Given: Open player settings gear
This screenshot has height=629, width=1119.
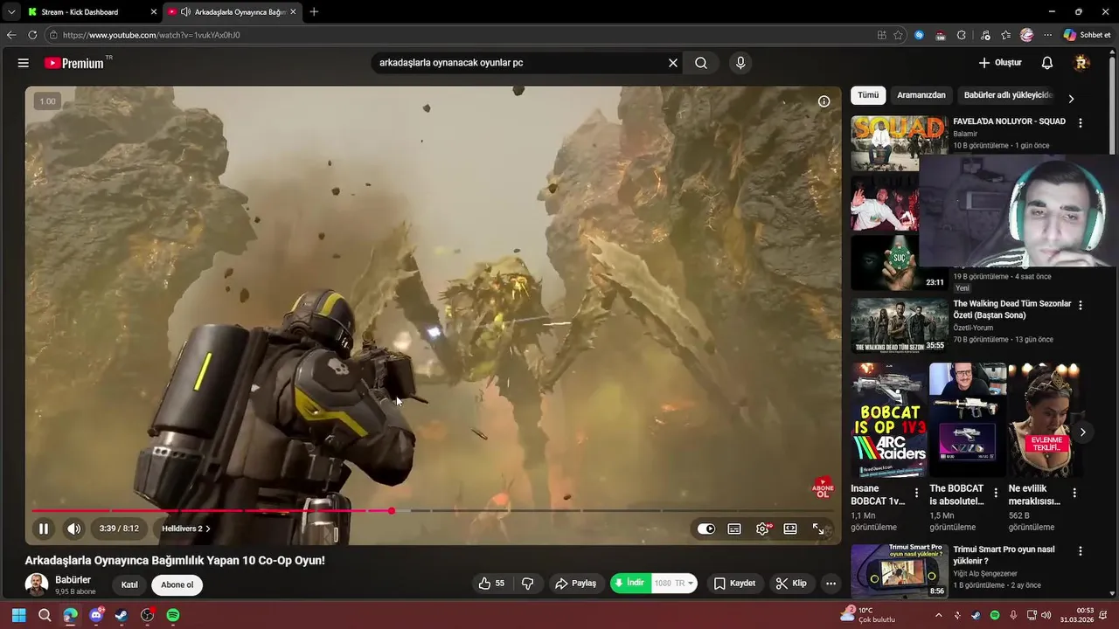Looking at the screenshot, I should pyautogui.click(x=763, y=529).
